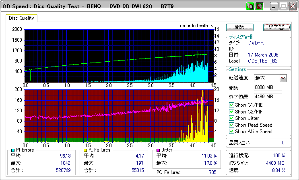The image size is (299, 180).
Task: Turn off Show Write Speed checkbox
Action: (231, 131)
